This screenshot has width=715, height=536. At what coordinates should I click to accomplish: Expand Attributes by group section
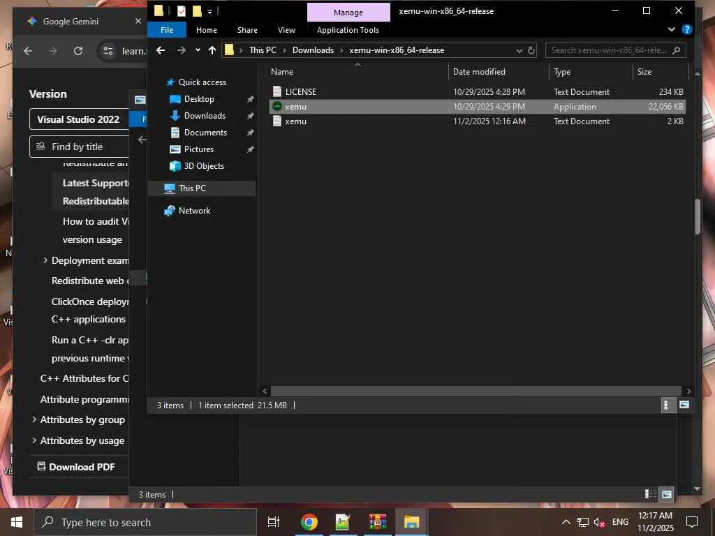click(34, 419)
